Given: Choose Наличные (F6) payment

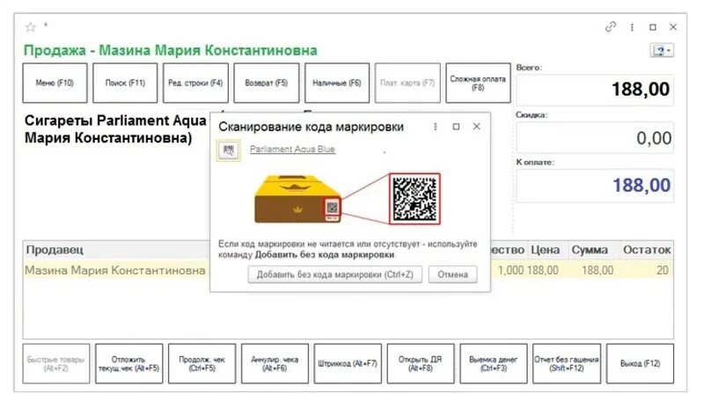Looking at the screenshot, I should tap(337, 83).
